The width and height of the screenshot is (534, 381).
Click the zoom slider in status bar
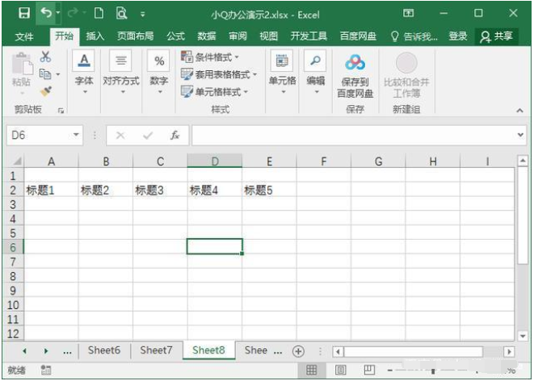[x=435, y=371]
